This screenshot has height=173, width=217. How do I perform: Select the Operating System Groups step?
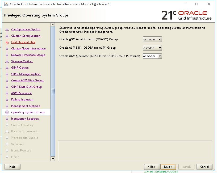[x=28, y=112]
